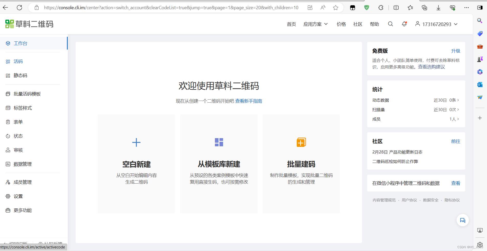The image size is (487, 251).
Task: Open notifications bell icon
Action: [x=404, y=24]
